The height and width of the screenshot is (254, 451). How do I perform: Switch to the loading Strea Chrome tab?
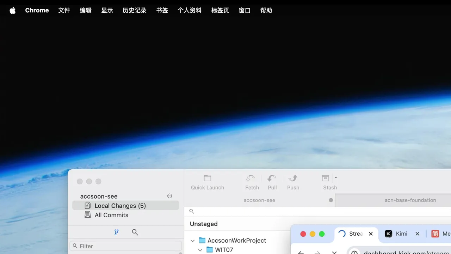click(x=356, y=234)
